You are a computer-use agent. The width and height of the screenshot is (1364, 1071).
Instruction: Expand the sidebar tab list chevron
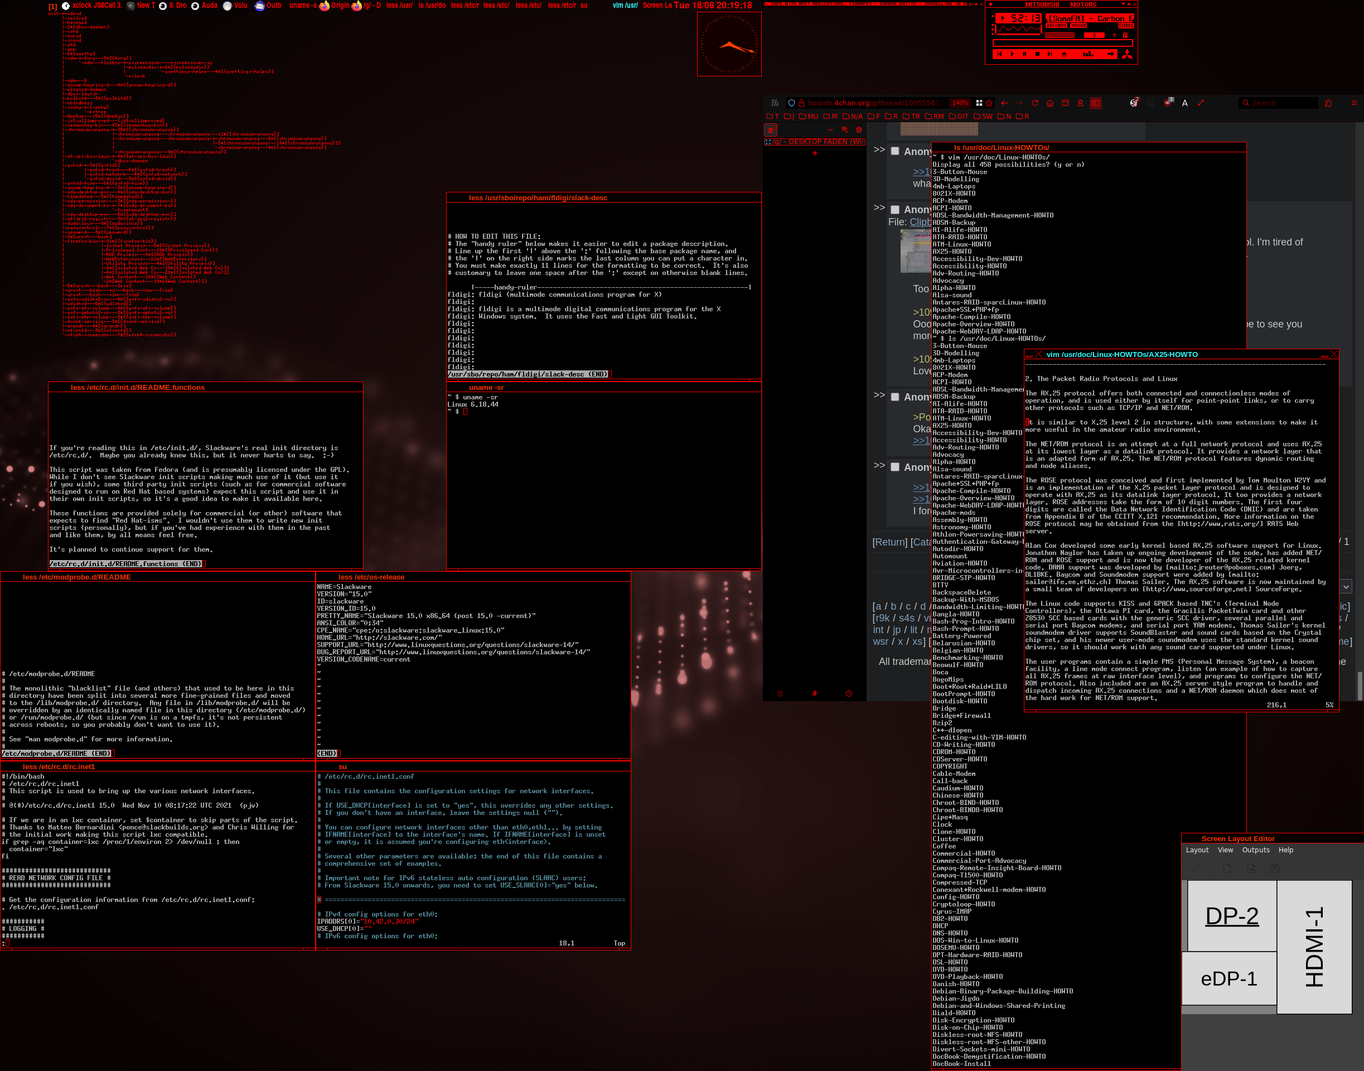(x=830, y=130)
